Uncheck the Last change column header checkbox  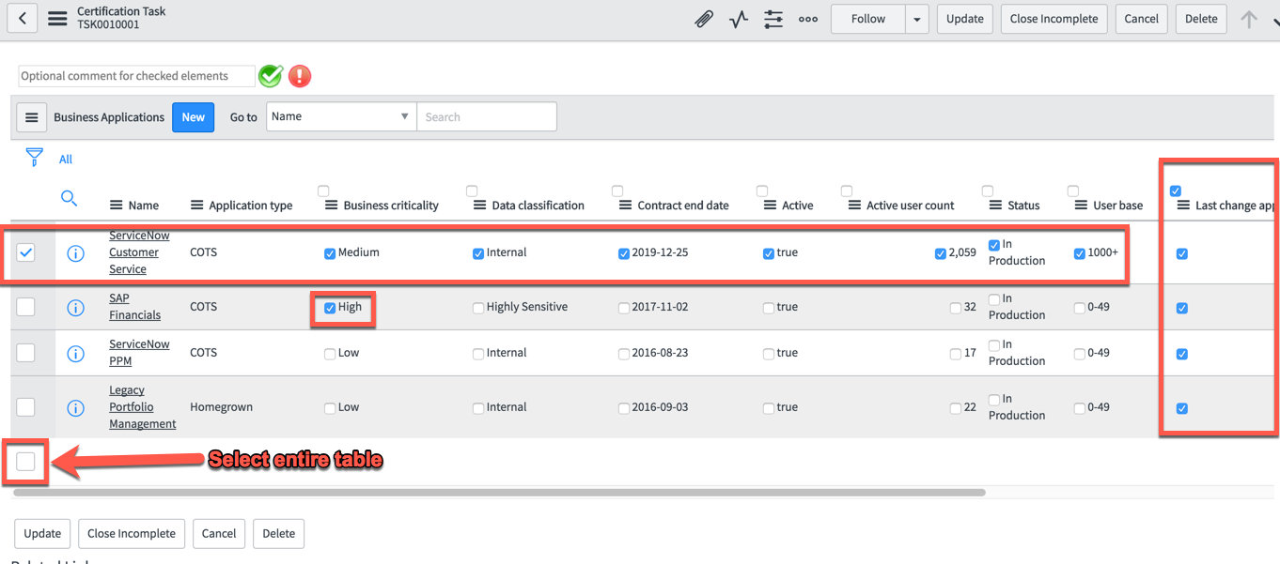pos(1176,191)
